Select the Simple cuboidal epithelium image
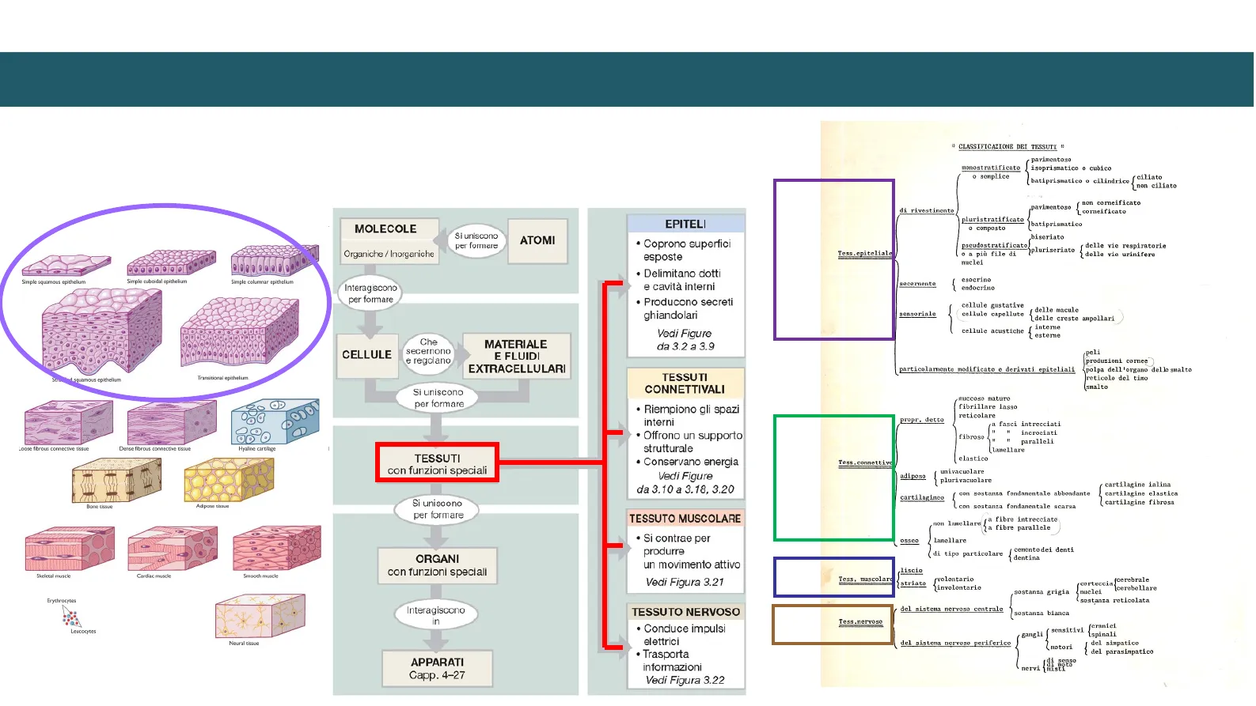Screen dimensions: 1256x706 click(x=170, y=262)
